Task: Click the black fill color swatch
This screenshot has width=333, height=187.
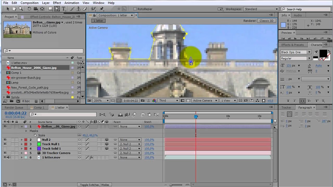Action: point(323,53)
